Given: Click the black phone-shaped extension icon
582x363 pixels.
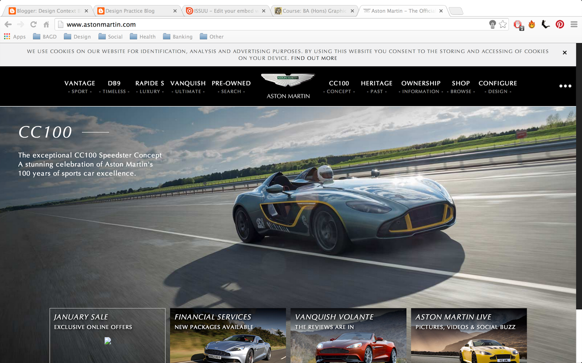Looking at the screenshot, I should pyautogui.click(x=546, y=24).
